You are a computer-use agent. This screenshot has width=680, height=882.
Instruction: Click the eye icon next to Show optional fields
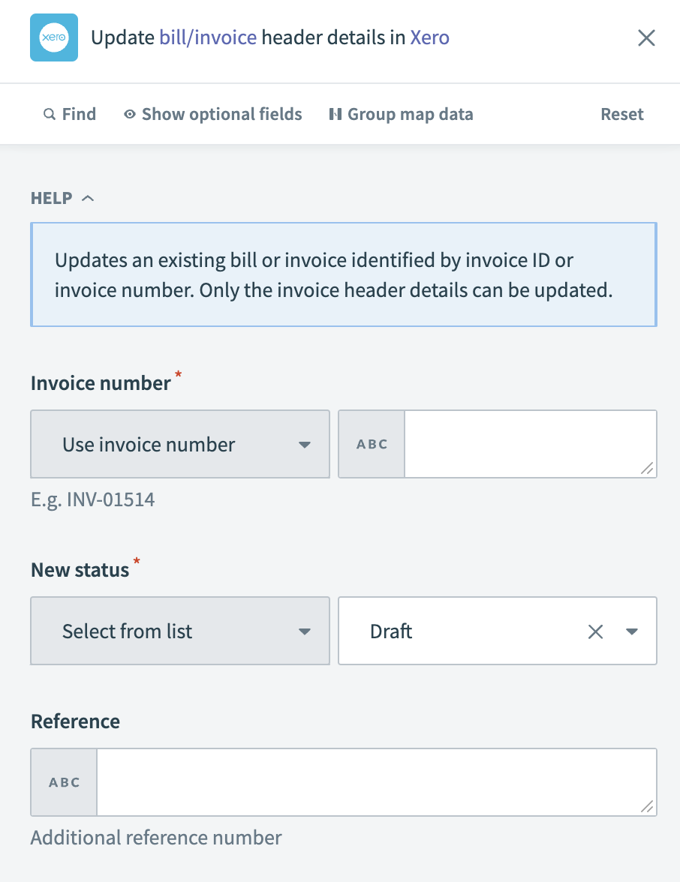click(129, 114)
